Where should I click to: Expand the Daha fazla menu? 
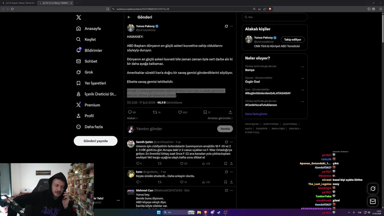point(89,127)
